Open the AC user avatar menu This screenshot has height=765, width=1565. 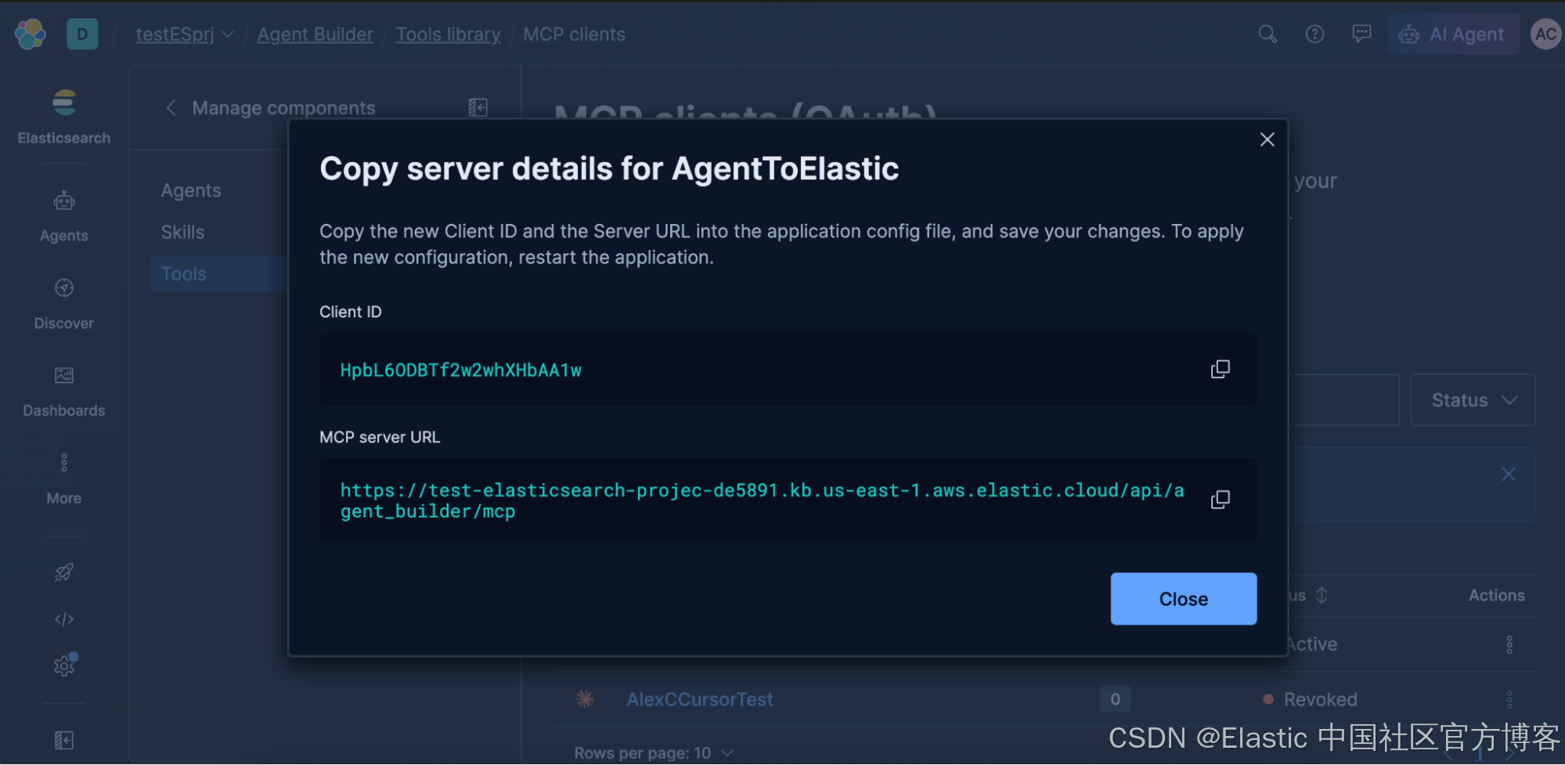pyautogui.click(x=1545, y=34)
